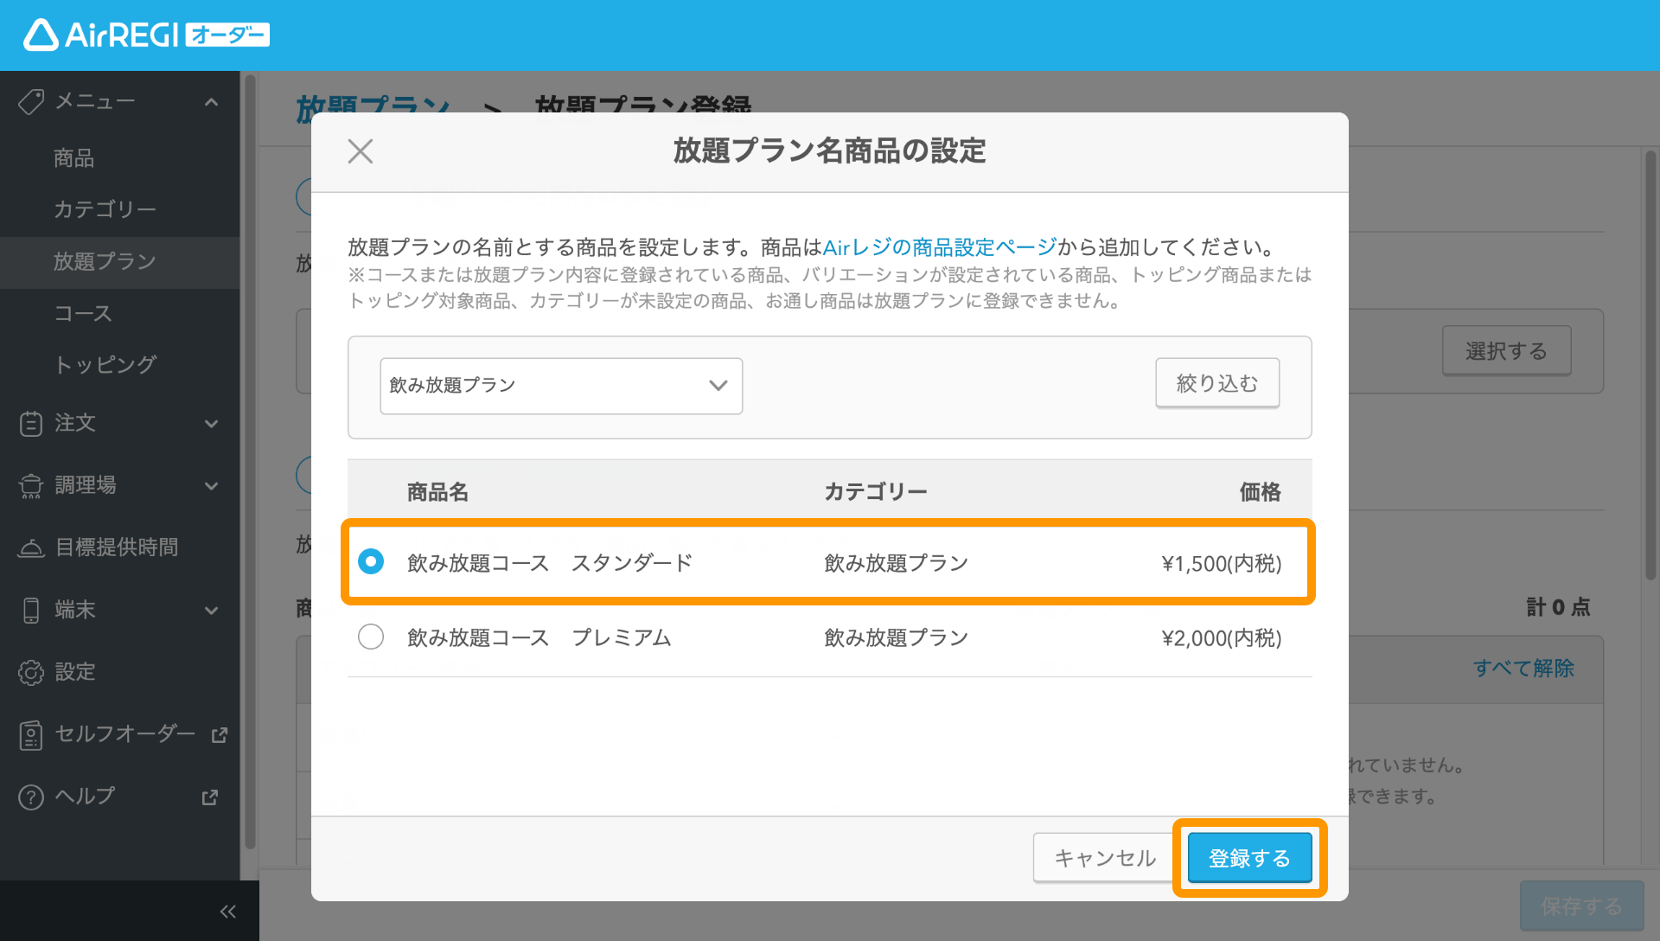Open the Airレジの商品設定ページ link
Image resolution: width=1660 pixels, height=941 pixels.
click(x=939, y=247)
